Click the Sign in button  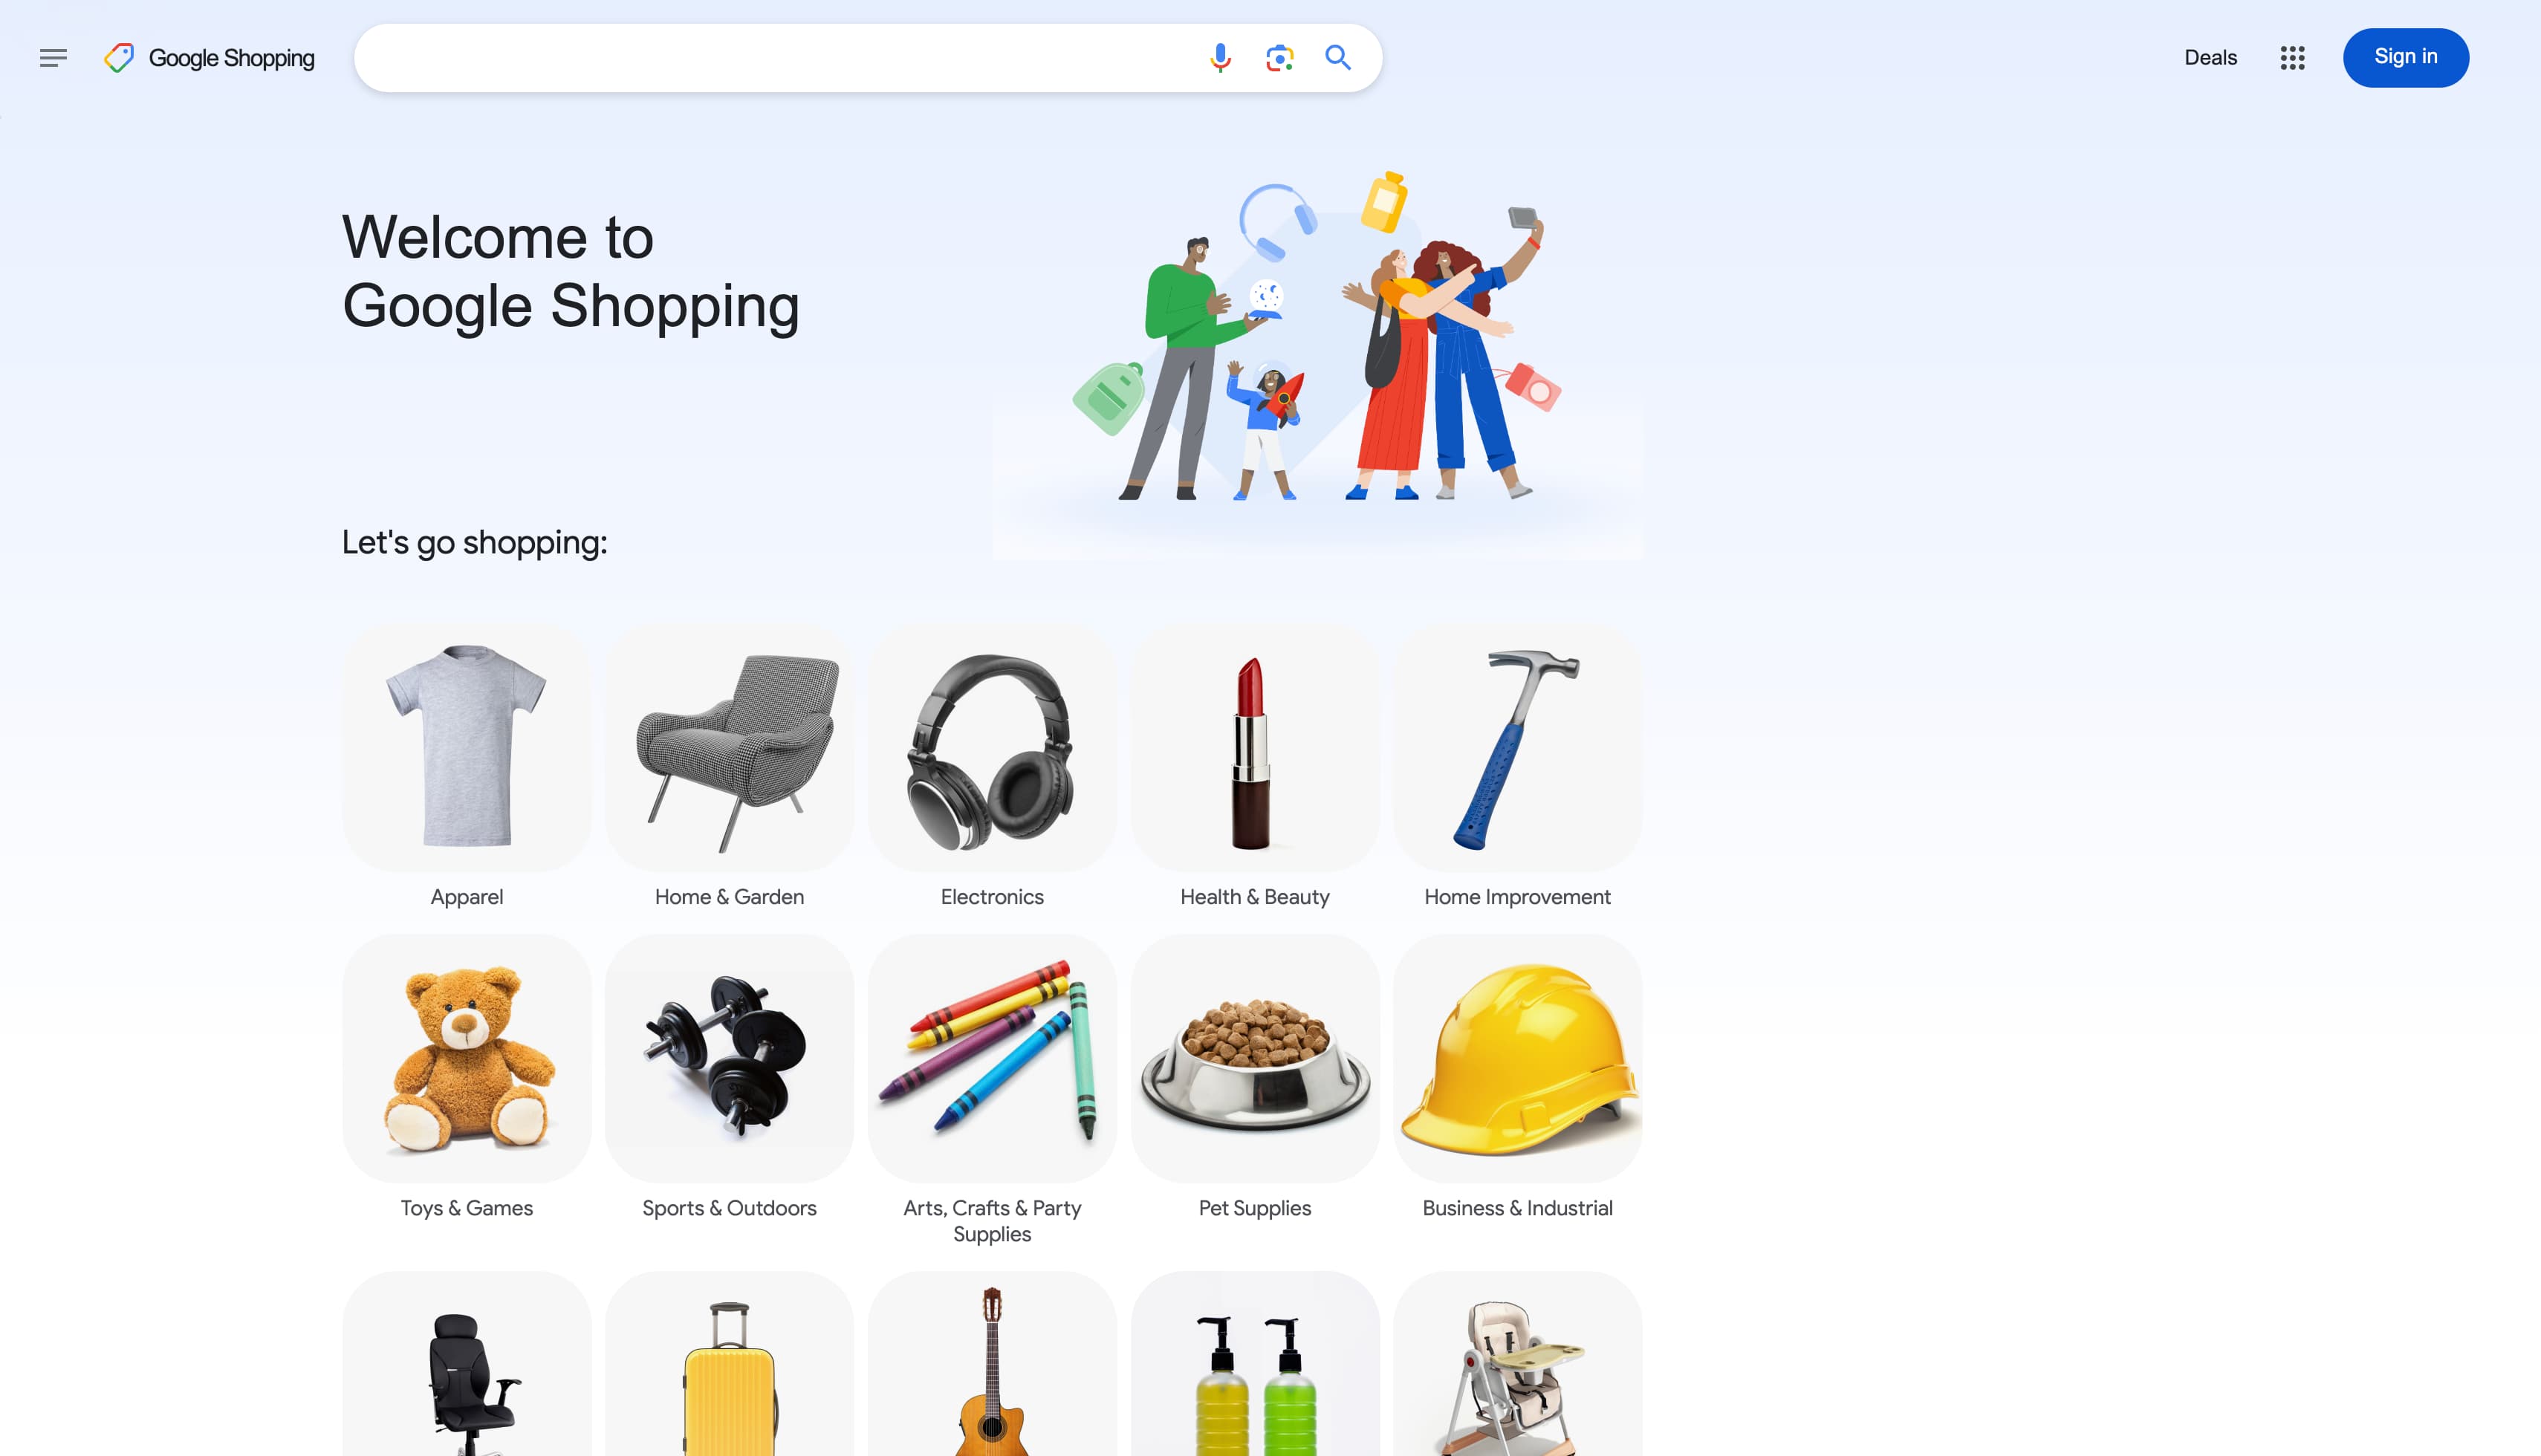click(x=2405, y=57)
